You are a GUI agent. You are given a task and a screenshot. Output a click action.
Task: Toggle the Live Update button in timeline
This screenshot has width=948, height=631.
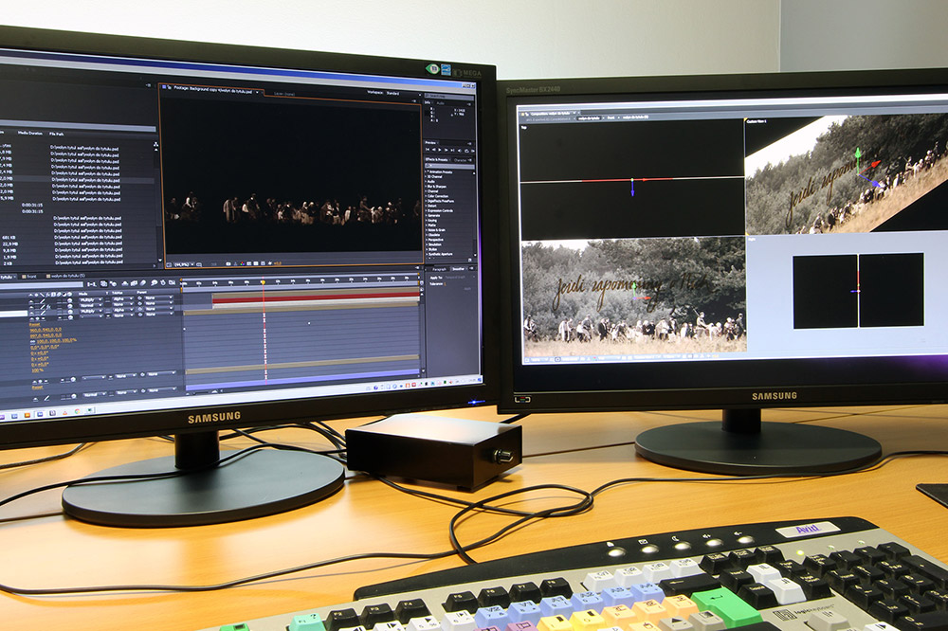point(103,283)
